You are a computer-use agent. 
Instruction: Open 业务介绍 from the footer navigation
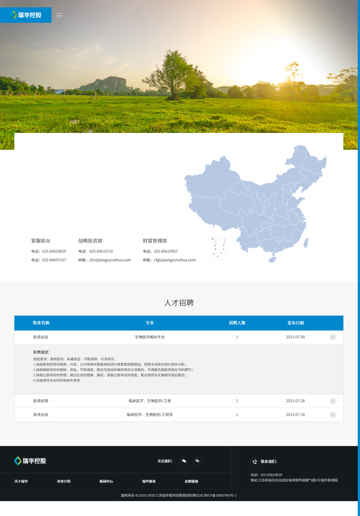tap(64, 481)
